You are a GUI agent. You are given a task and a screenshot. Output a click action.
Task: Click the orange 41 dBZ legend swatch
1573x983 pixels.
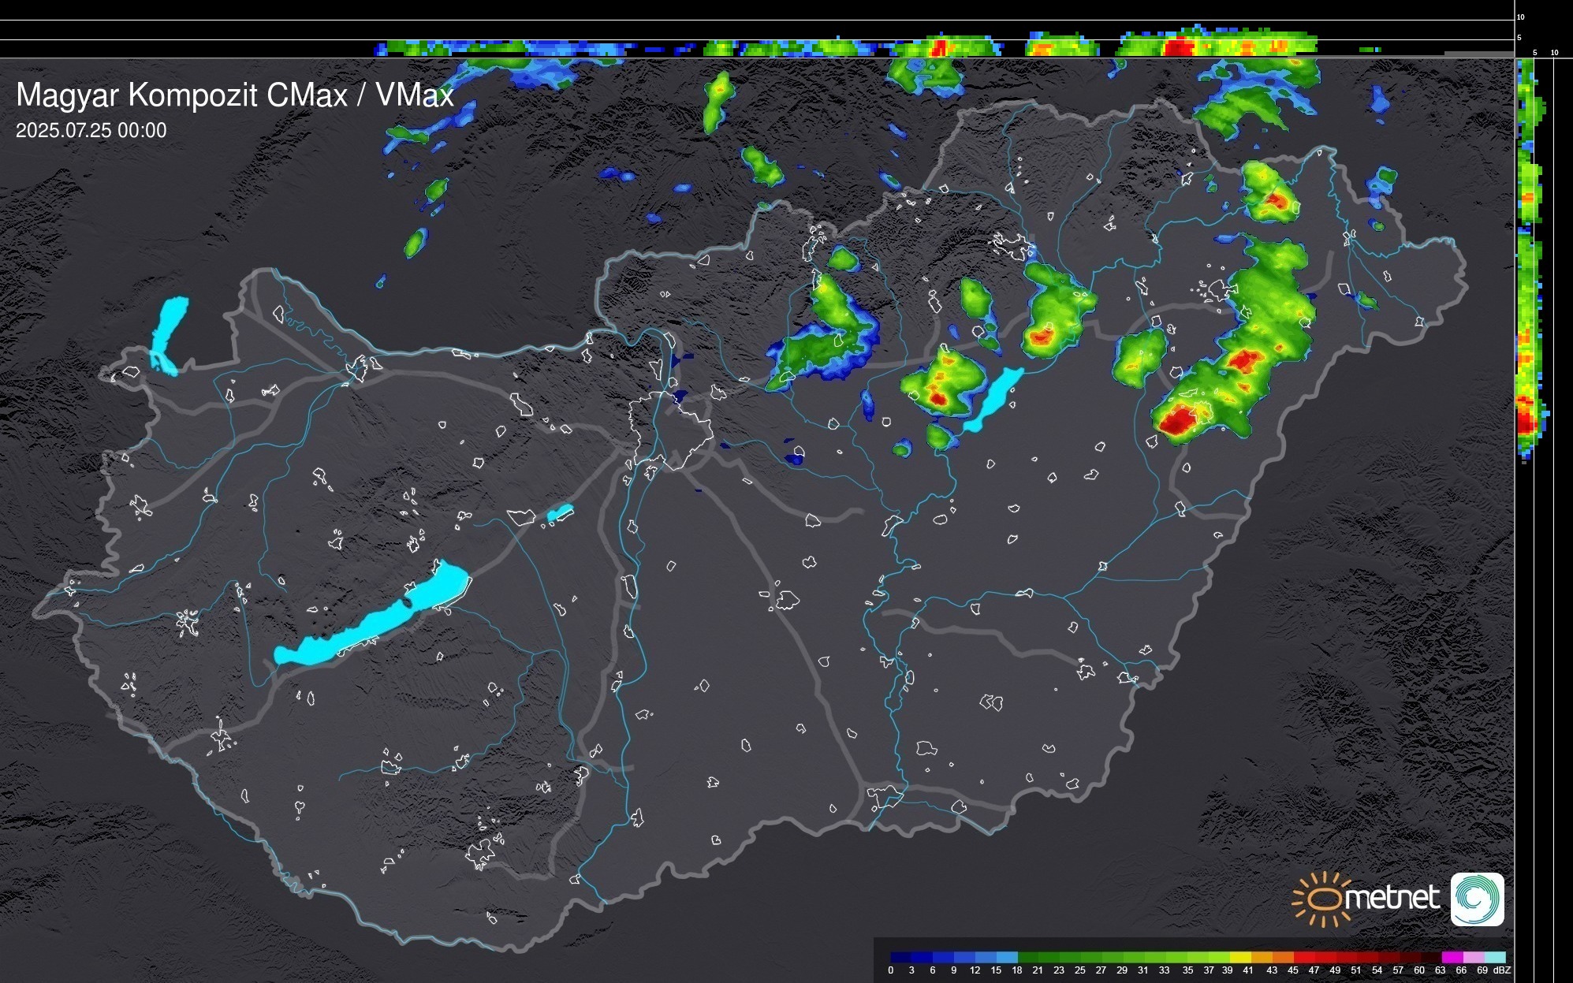tap(1262, 957)
